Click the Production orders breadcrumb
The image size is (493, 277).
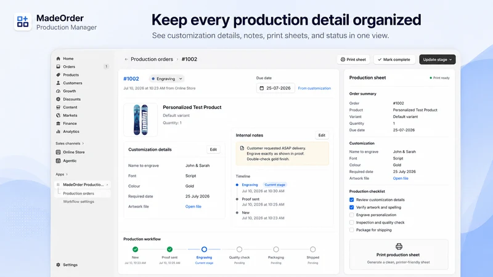[152, 59]
